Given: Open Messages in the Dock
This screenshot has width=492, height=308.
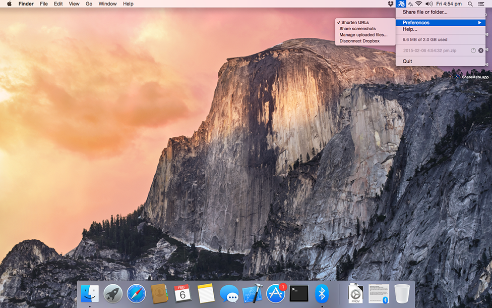Looking at the screenshot, I should [229, 293].
